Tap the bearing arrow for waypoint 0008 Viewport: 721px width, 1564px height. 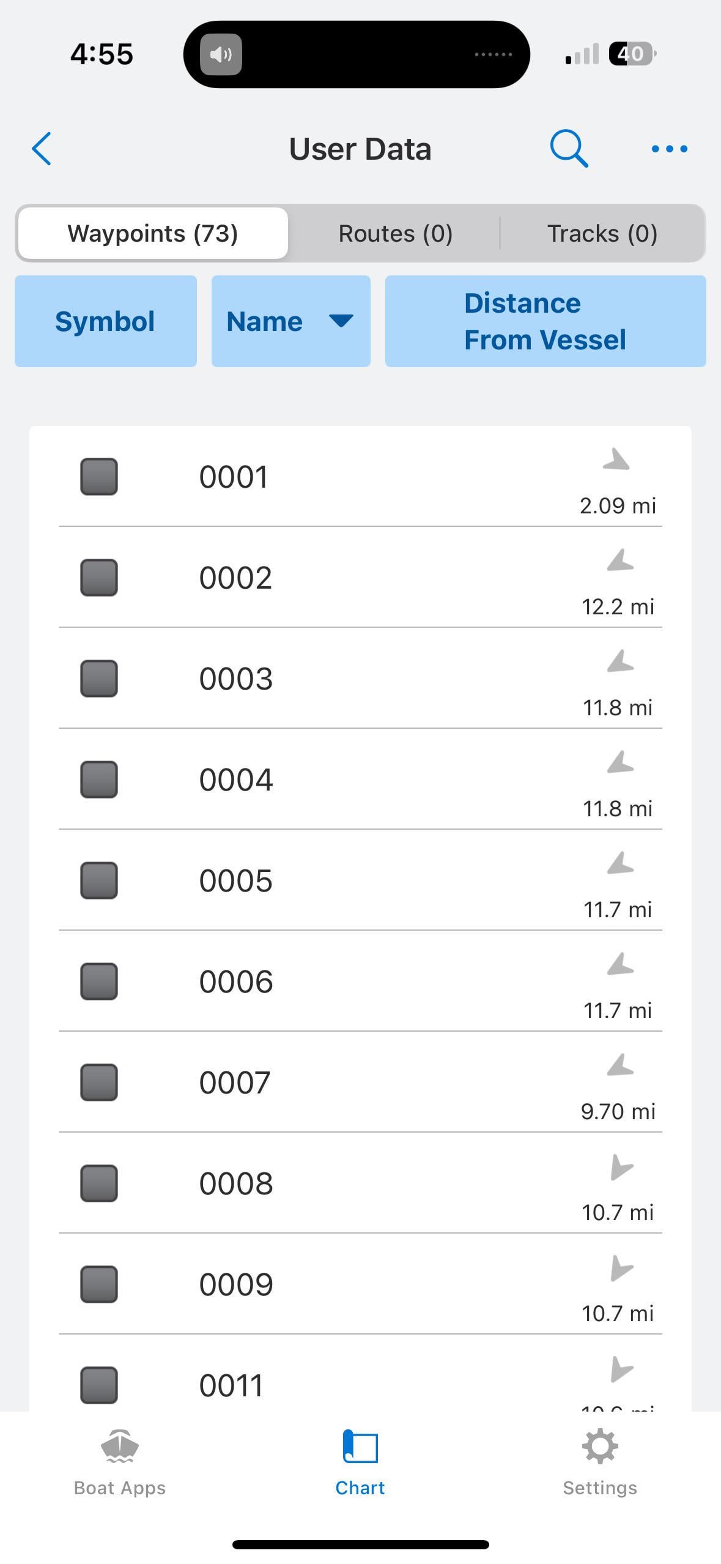click(x=620, y=1167)
